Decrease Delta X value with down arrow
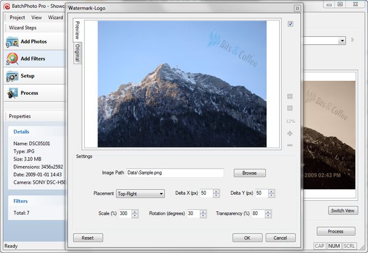 (x=216, y=195)
